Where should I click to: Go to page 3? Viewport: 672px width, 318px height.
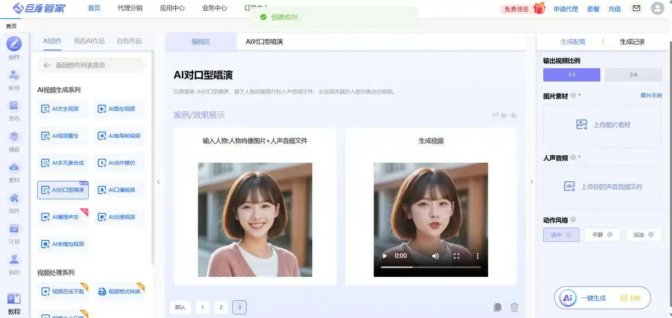(x=239, y=307)
